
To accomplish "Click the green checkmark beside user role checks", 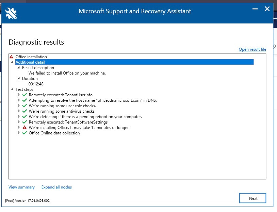I will point(25,106).
